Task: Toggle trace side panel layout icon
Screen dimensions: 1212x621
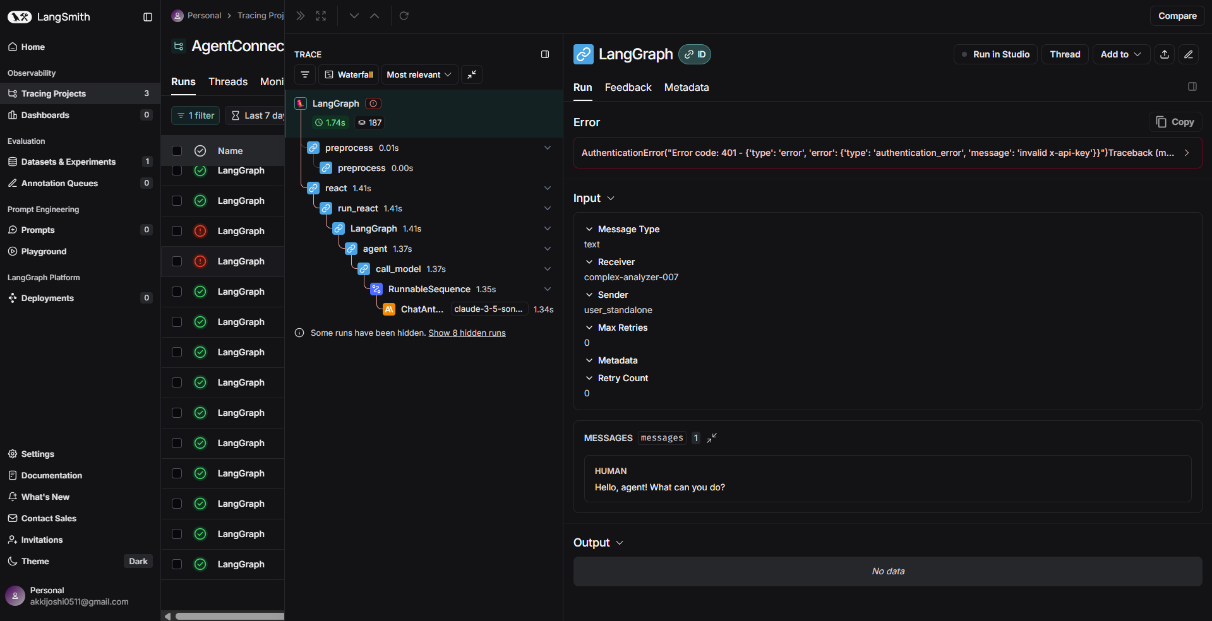Action: [545, 54]
